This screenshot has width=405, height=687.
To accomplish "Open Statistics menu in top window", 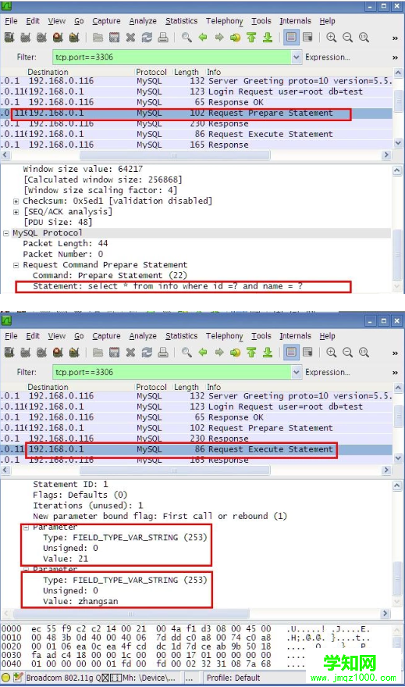I will [x=181, y=21].
